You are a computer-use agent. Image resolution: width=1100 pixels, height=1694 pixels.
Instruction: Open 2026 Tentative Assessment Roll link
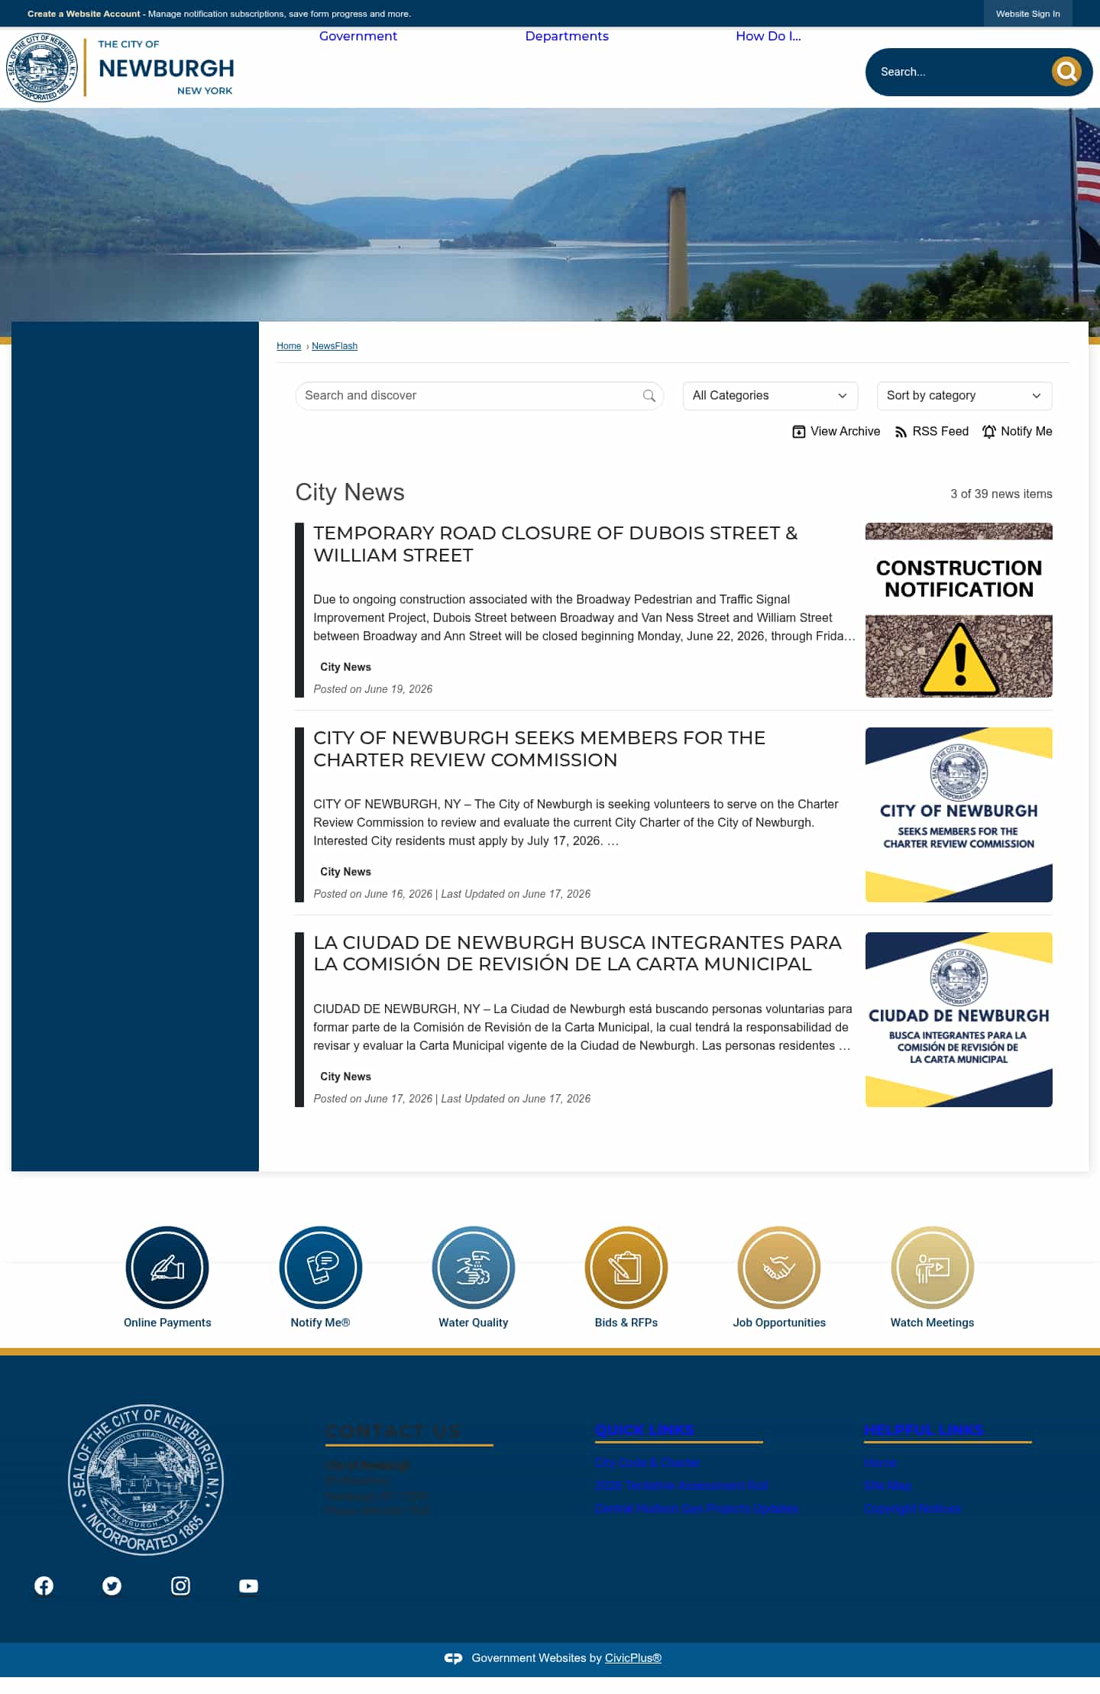point(681,1485)
